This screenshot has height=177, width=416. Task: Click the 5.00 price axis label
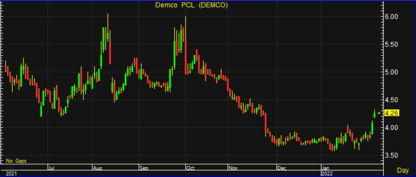click(391, 72)
